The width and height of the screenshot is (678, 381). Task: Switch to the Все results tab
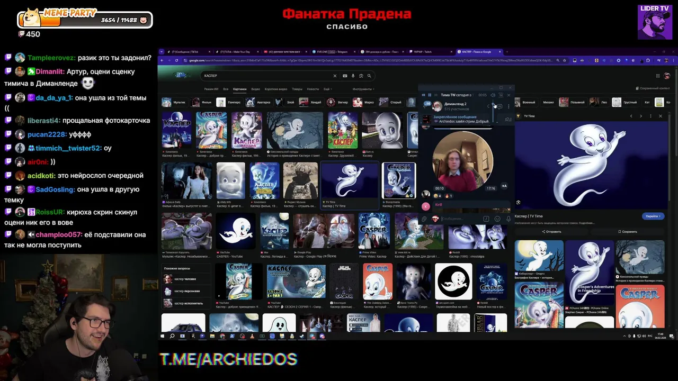click(226, 89)
